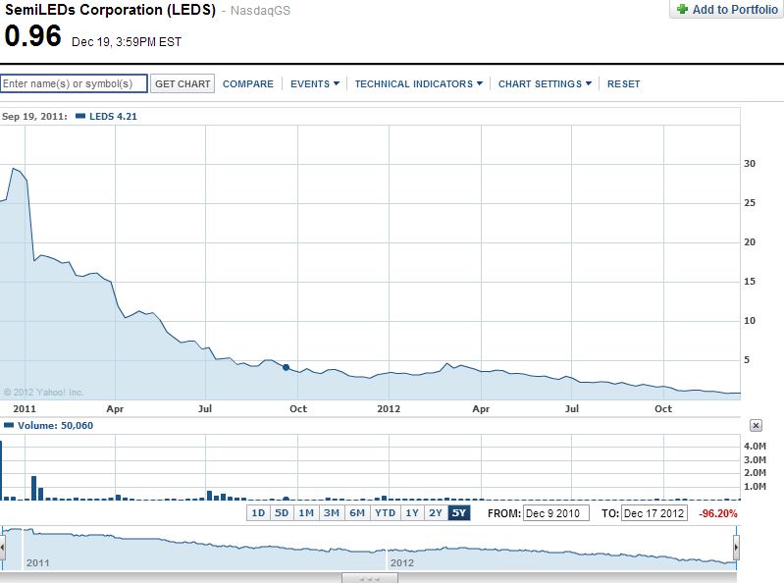The height and width of the screenshot is (583, 784).
Task: Click the -96.20% change value
Action: [x=717, y=513]
